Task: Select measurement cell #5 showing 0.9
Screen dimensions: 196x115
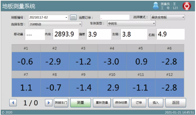Action: [x=141, y=61]
